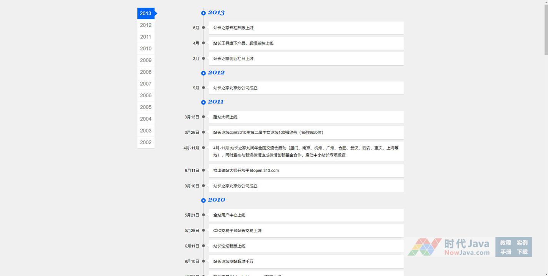
Task: Jump to year 2012 in sidebar
Action: tap(146, 25)
